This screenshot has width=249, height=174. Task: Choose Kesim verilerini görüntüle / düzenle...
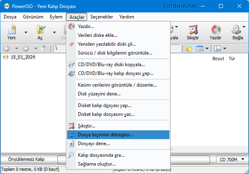pos(118,85)
